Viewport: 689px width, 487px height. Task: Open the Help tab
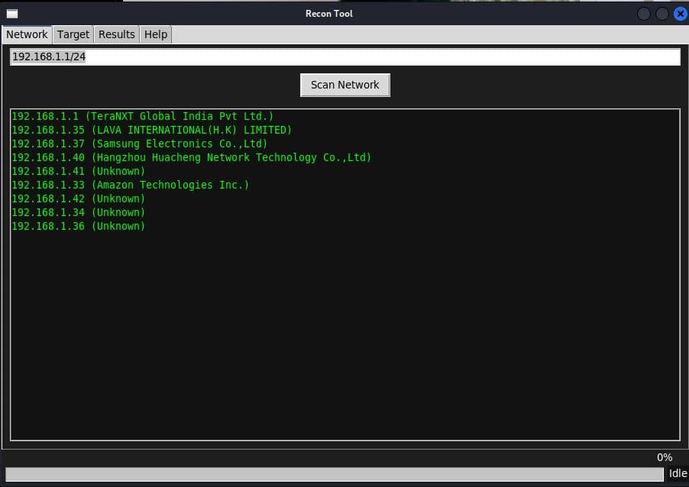click(x=156, y=34)
